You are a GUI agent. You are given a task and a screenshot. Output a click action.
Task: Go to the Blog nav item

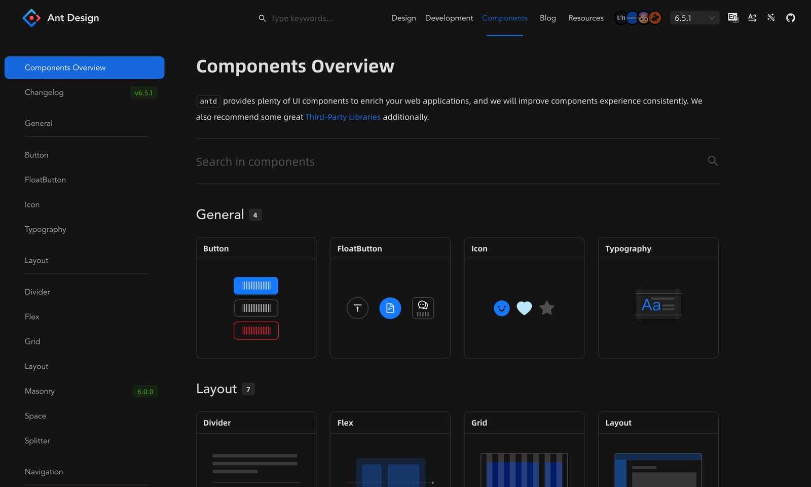pyautogui.click(x=548, y=18)
